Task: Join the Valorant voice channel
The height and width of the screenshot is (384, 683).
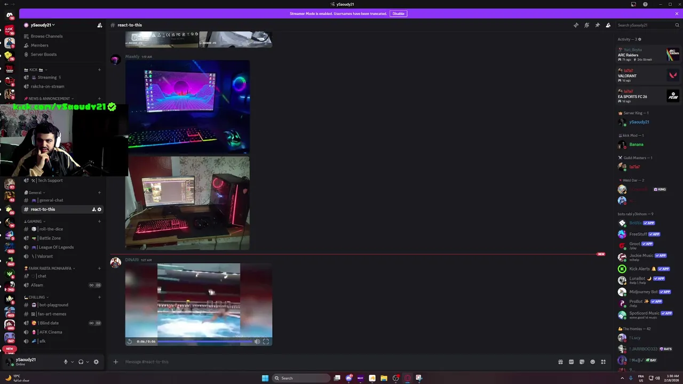Action: 62,256
